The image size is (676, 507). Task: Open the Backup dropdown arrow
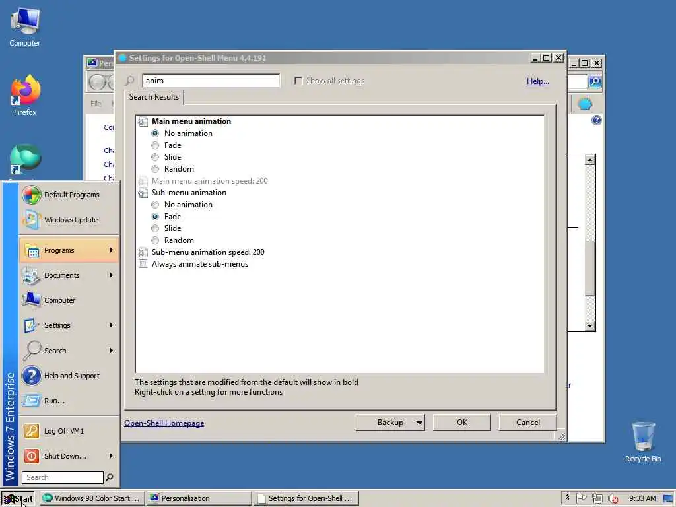pos(419,422)
